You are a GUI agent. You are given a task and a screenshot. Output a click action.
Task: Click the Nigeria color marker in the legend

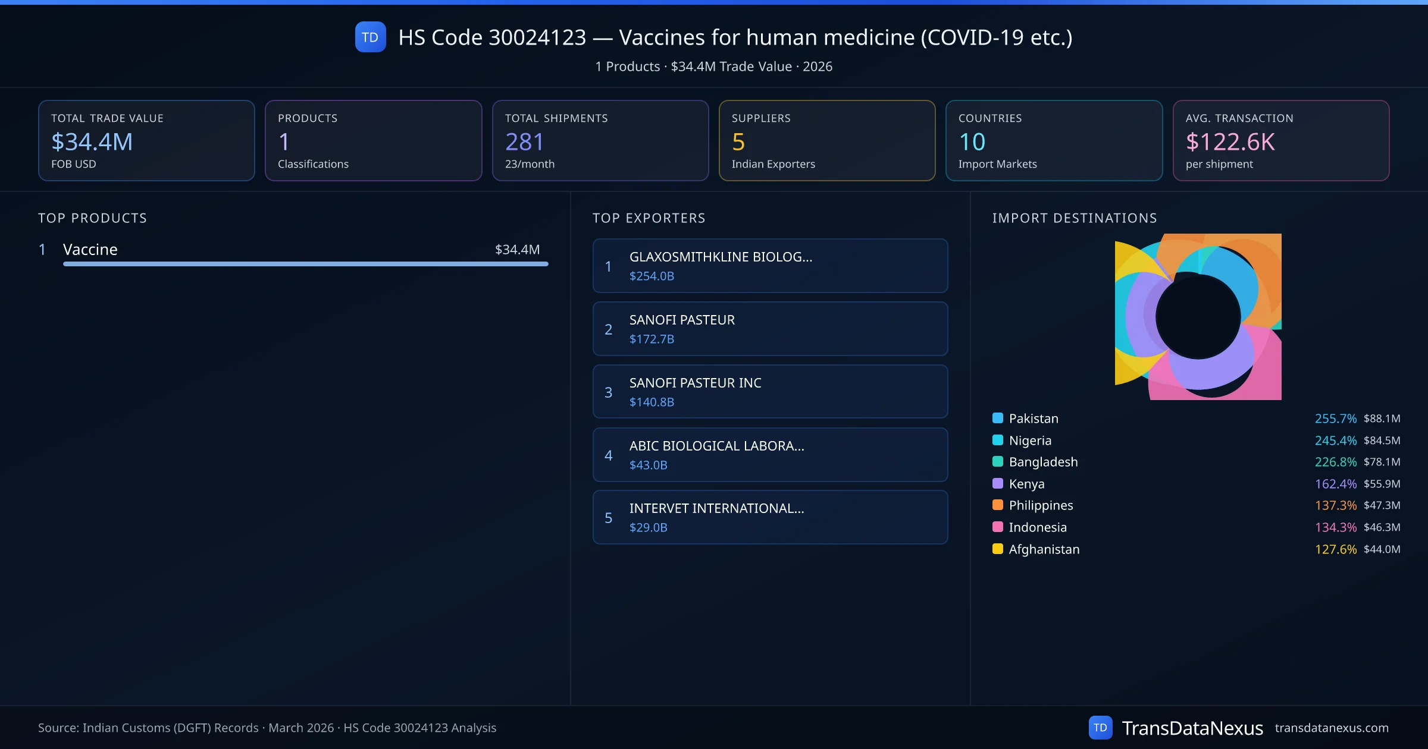[x=997, y=440]
